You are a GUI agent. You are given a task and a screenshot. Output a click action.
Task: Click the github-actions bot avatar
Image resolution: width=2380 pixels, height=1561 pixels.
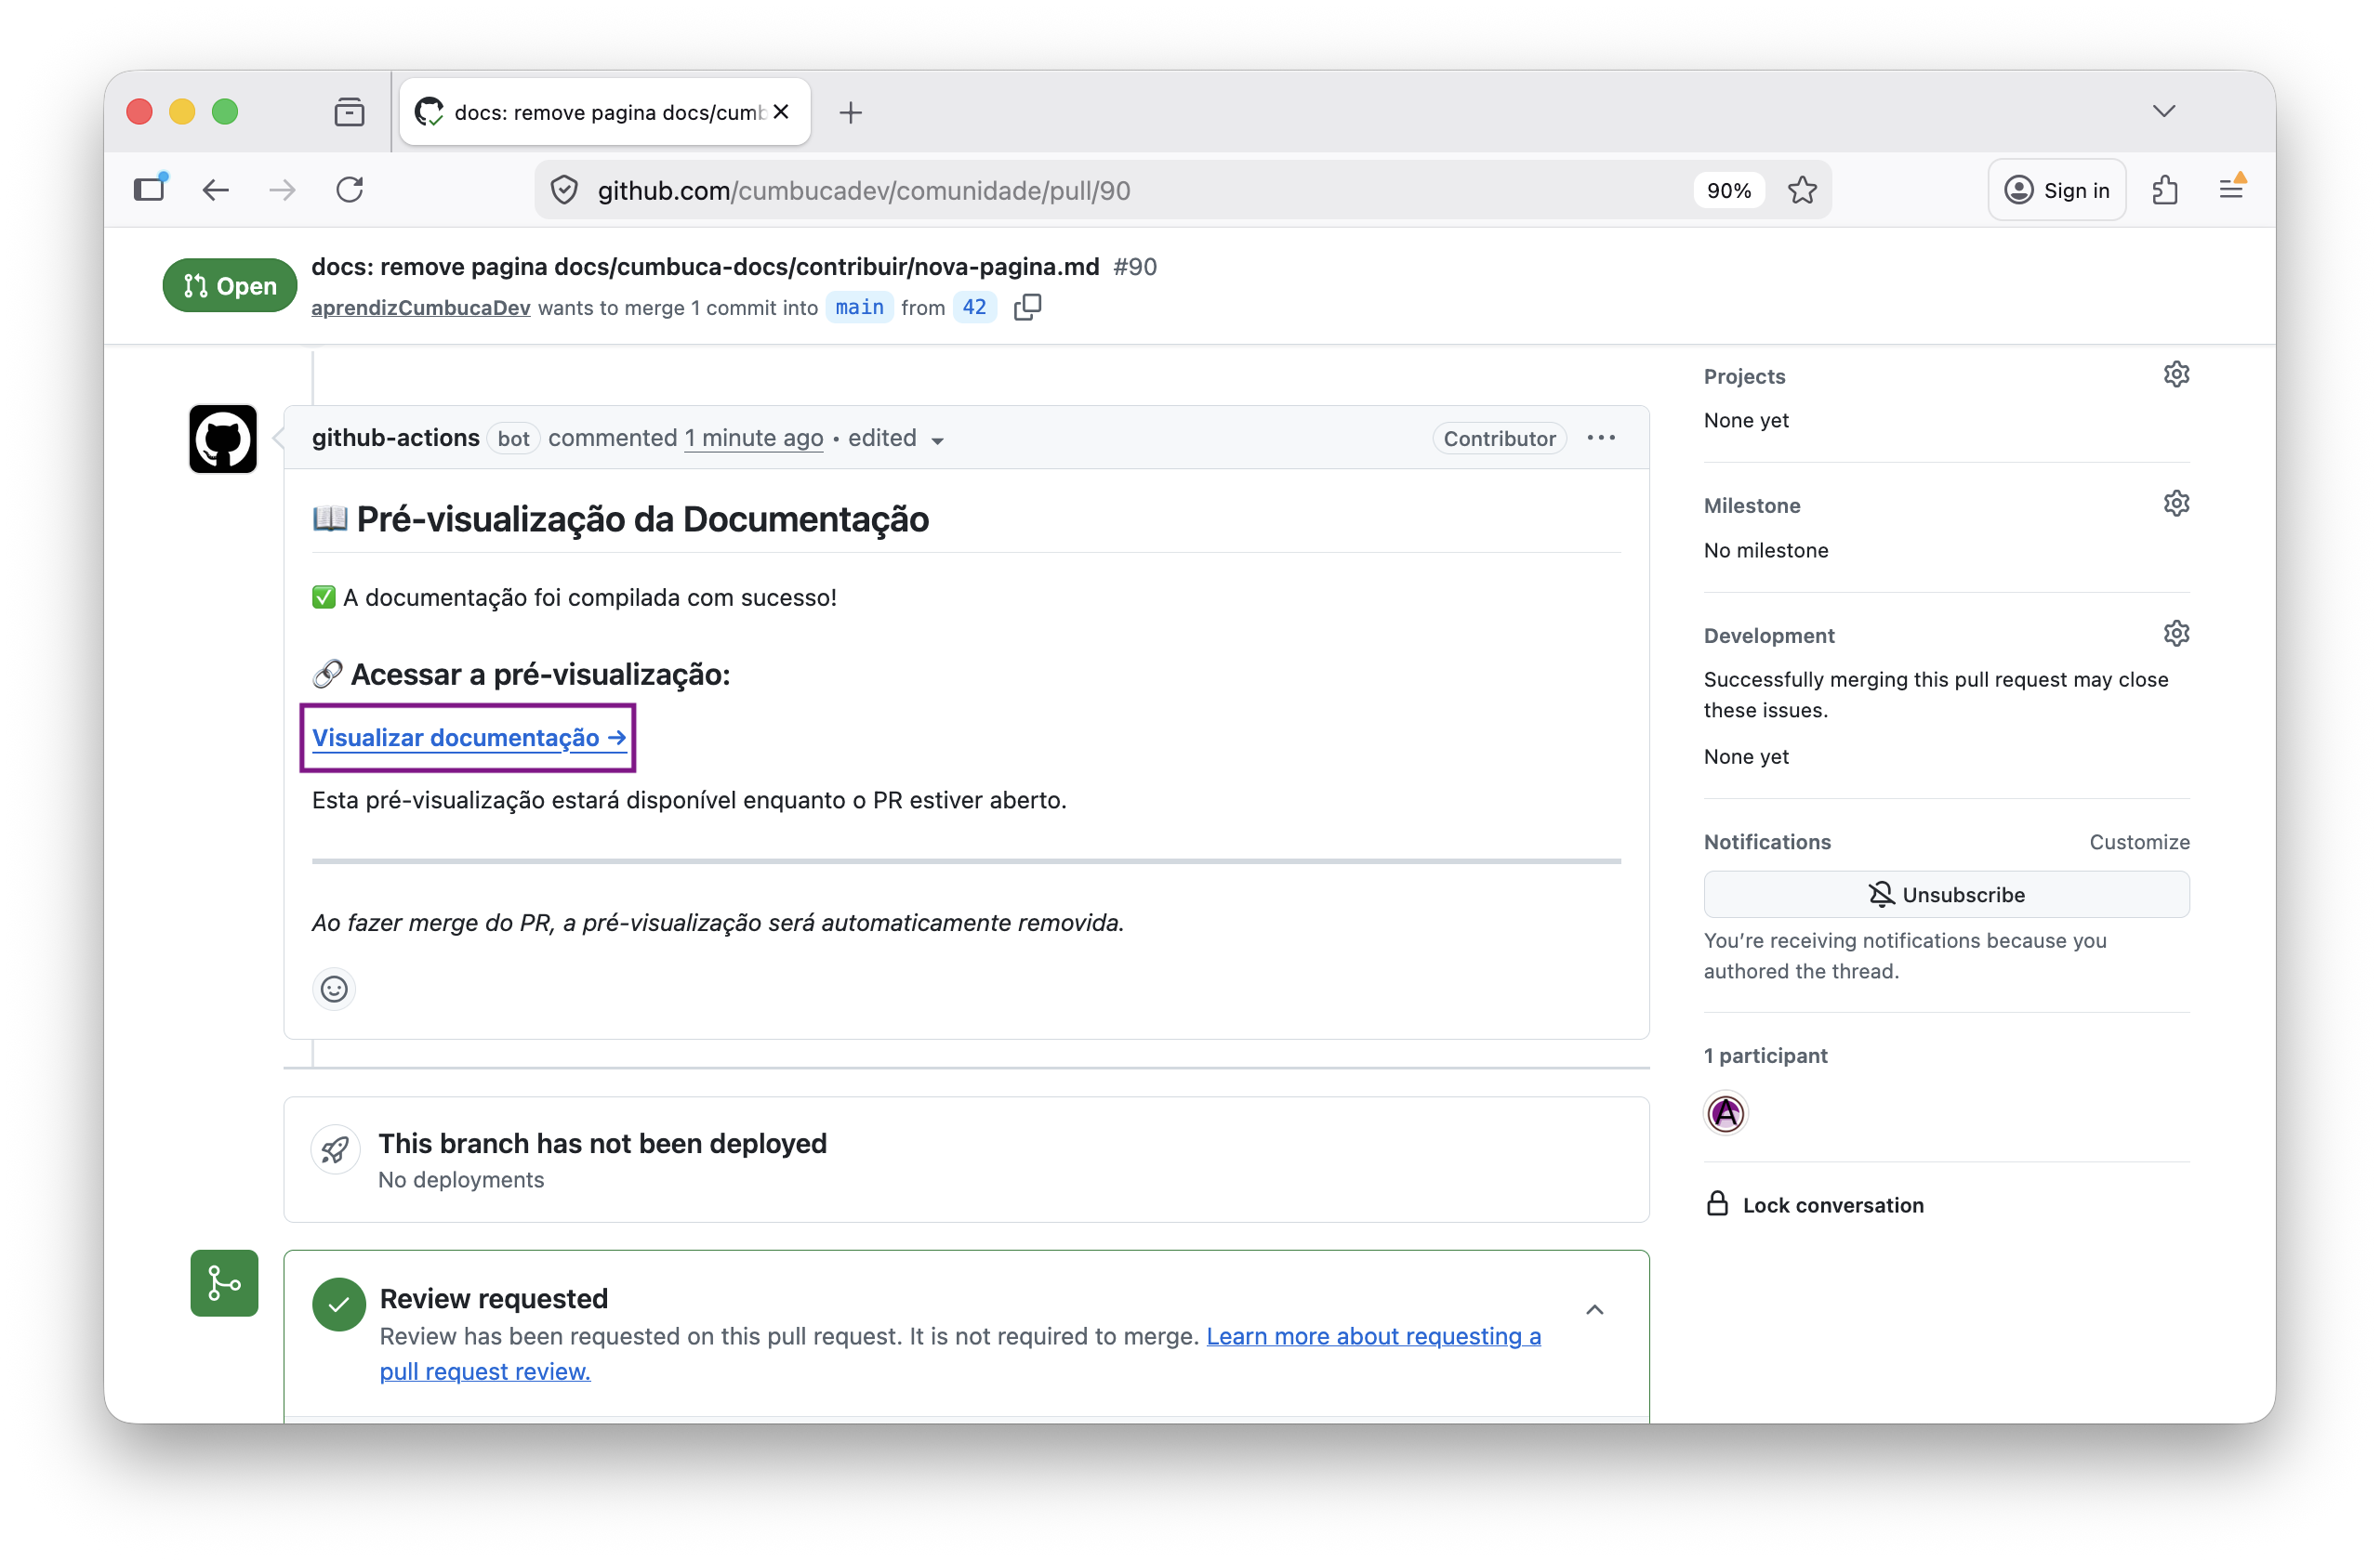coord(223,439)
